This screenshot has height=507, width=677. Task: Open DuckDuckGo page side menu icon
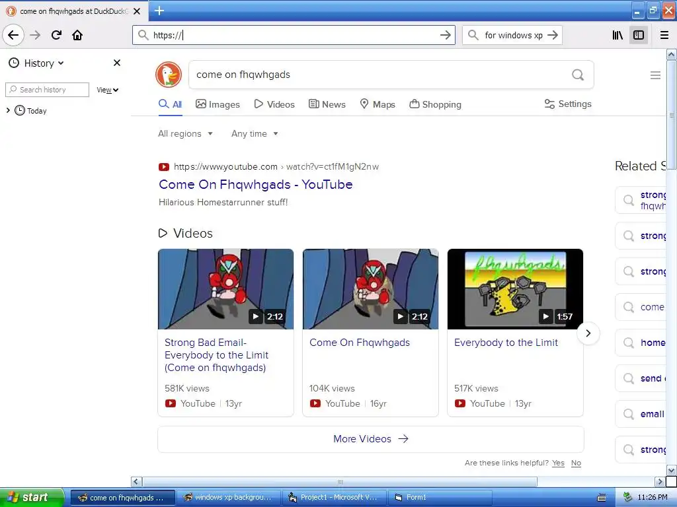point(655,75)
